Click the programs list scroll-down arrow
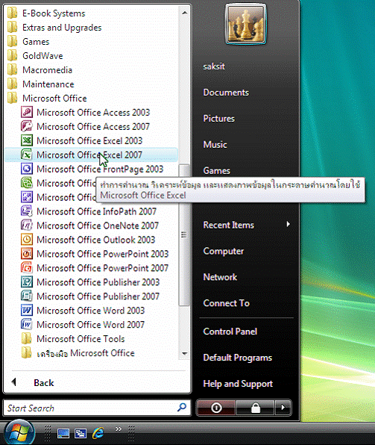The width and height of the screenshot is (375, 445). point(185,354)
